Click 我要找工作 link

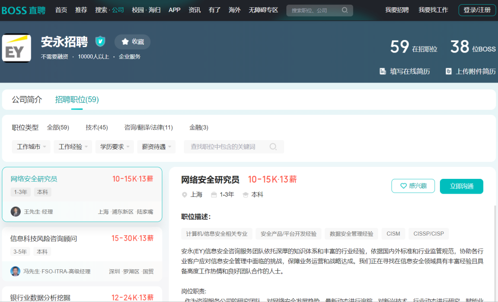click(433, 10)
